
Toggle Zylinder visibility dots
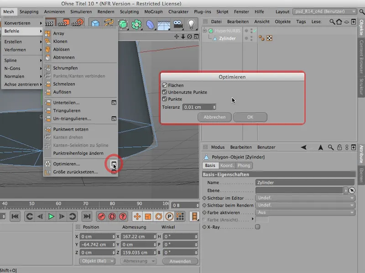click(251, 38)
